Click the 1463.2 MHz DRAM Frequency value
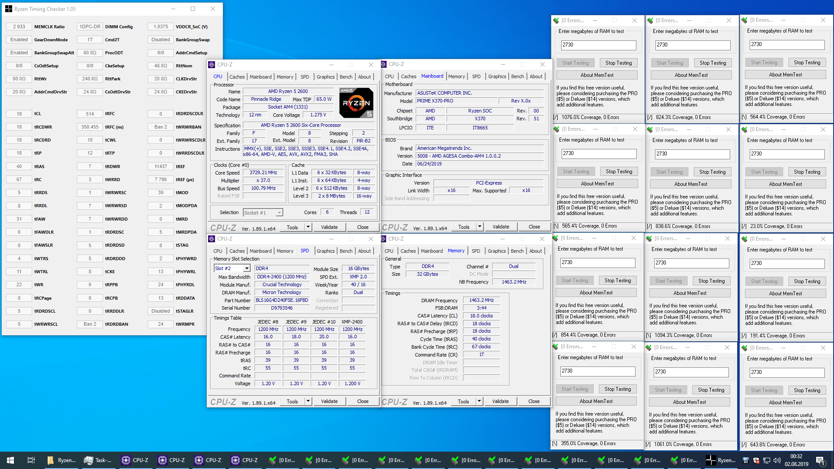Screen dimensions: 834x469 [481, 301]
